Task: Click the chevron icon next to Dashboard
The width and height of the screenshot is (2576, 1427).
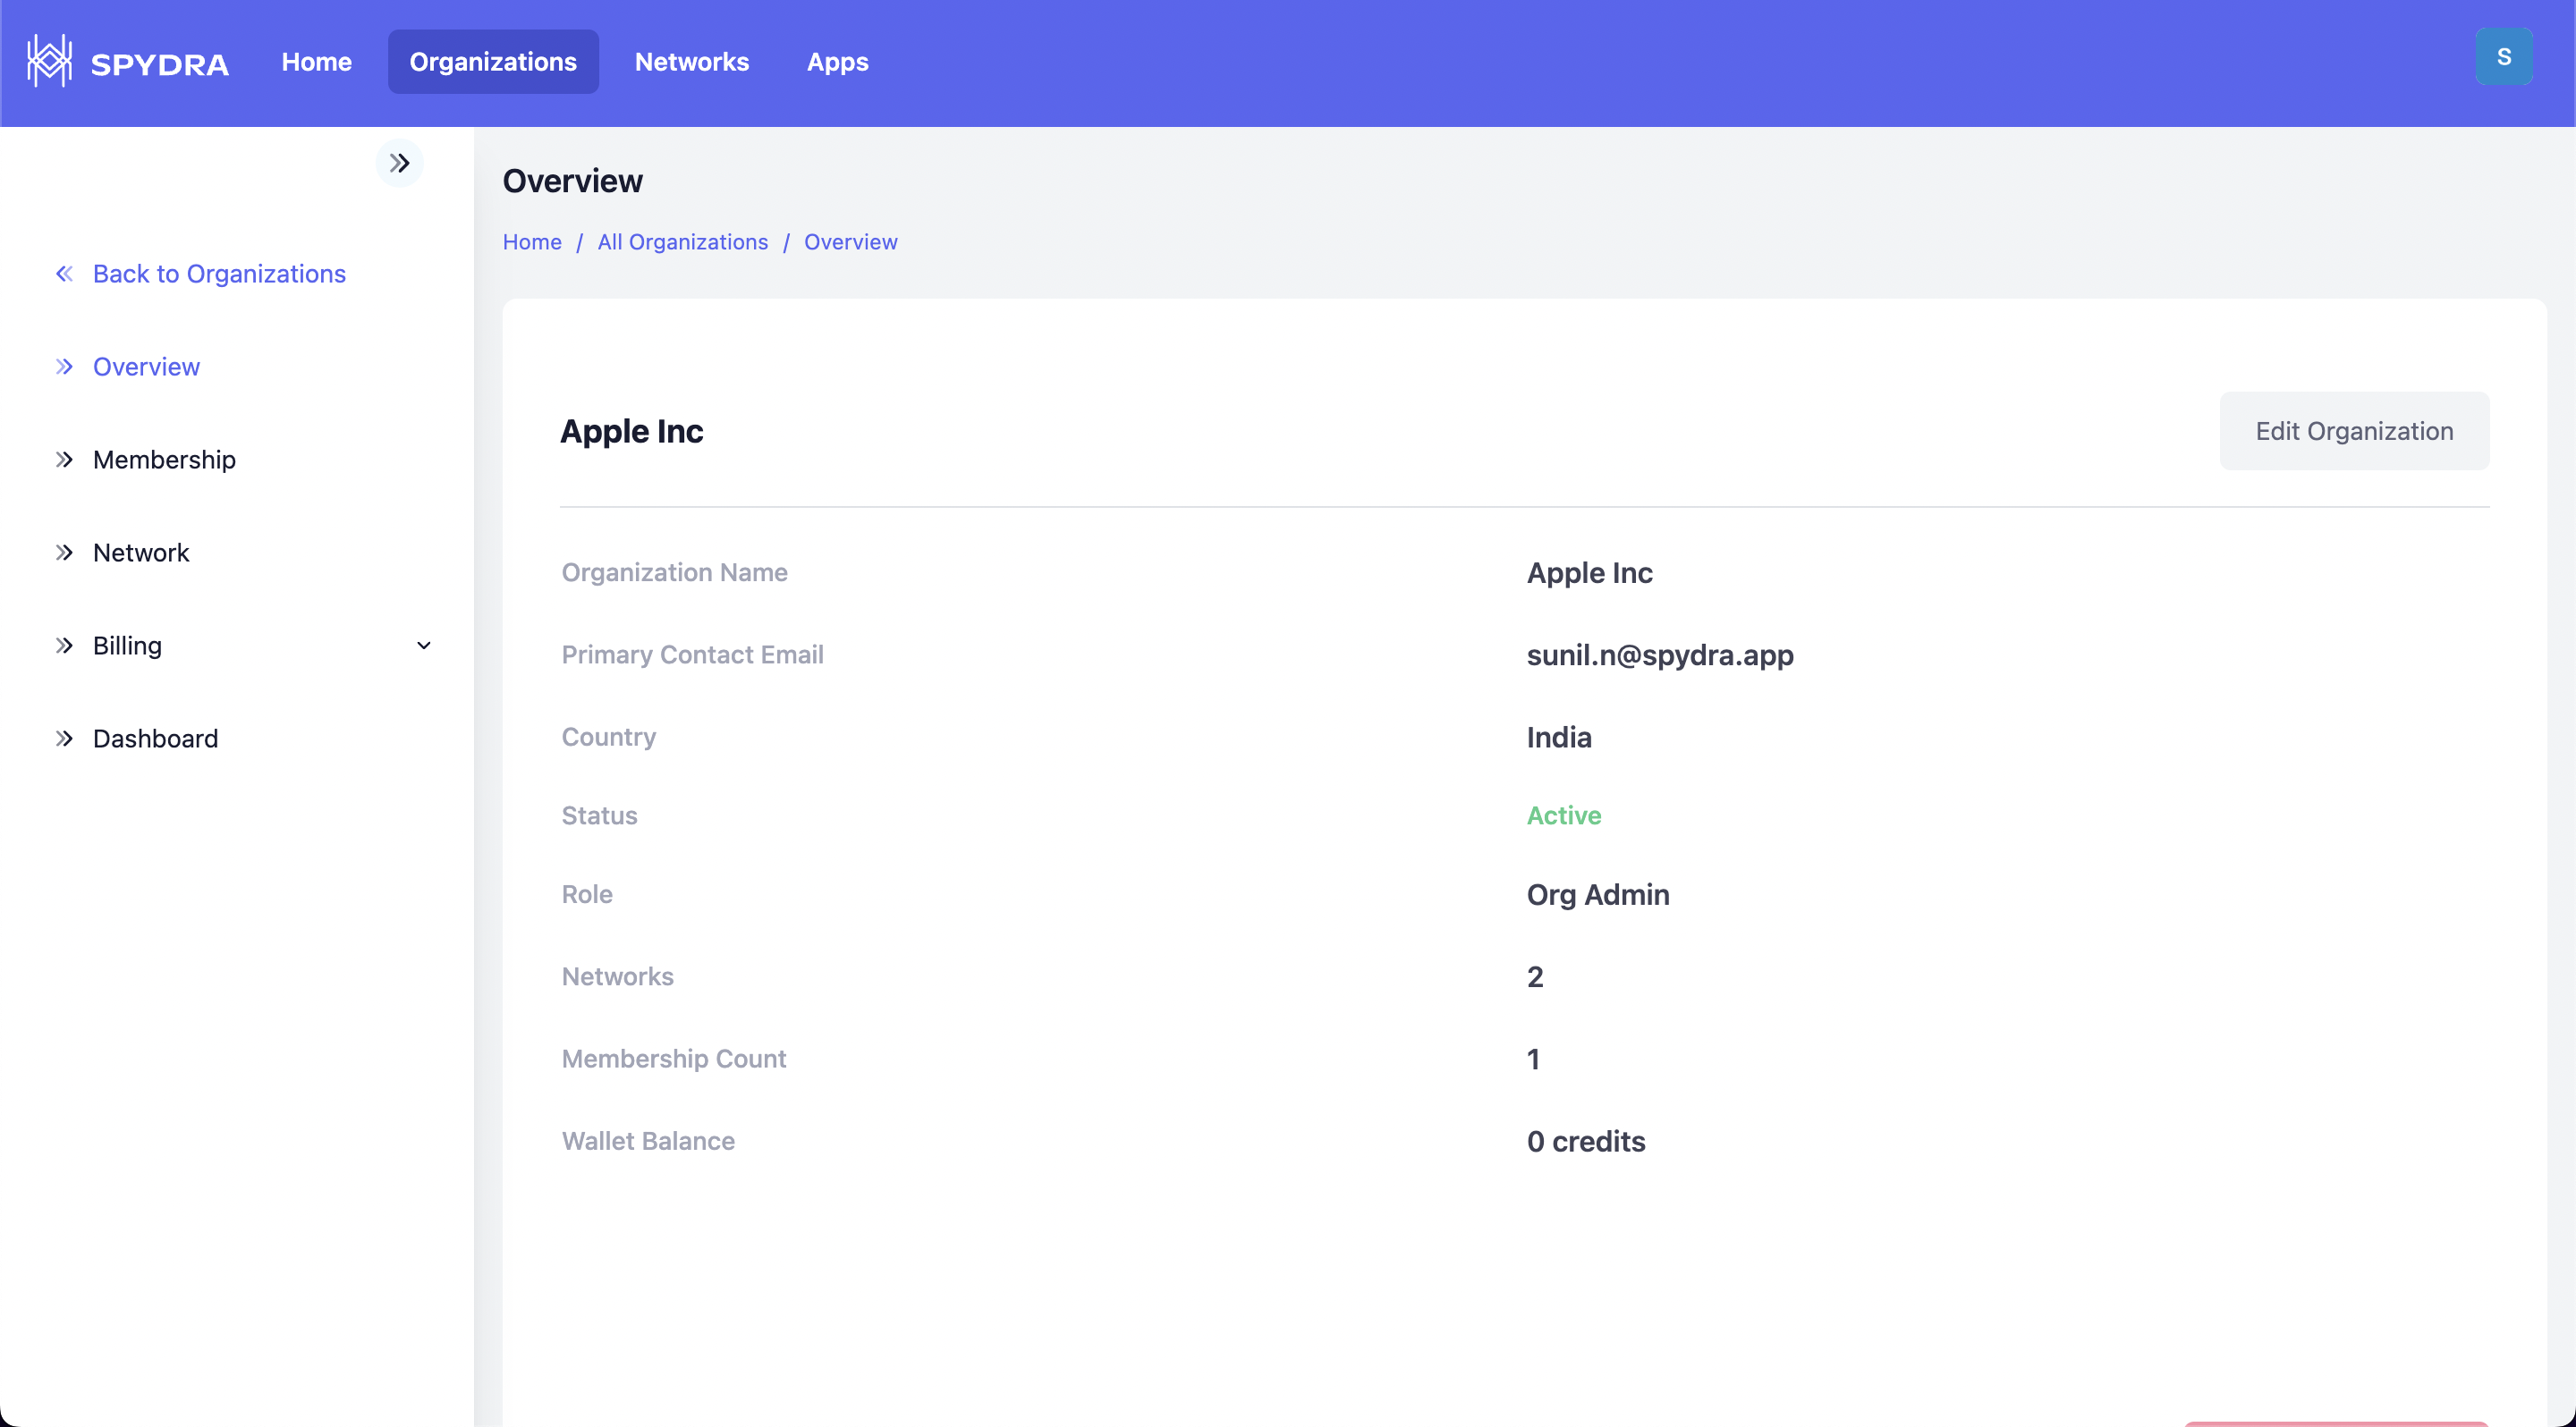Action: click(65, 739)
